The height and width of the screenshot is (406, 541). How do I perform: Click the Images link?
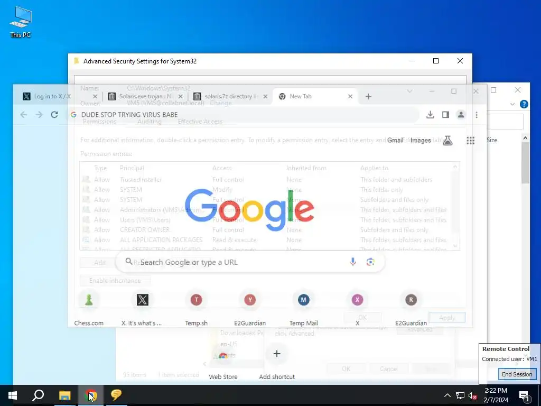tap(421, 140)
